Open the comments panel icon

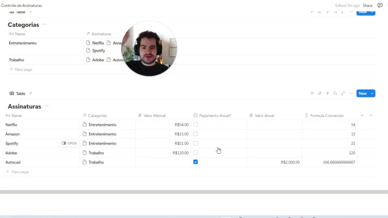380,5
